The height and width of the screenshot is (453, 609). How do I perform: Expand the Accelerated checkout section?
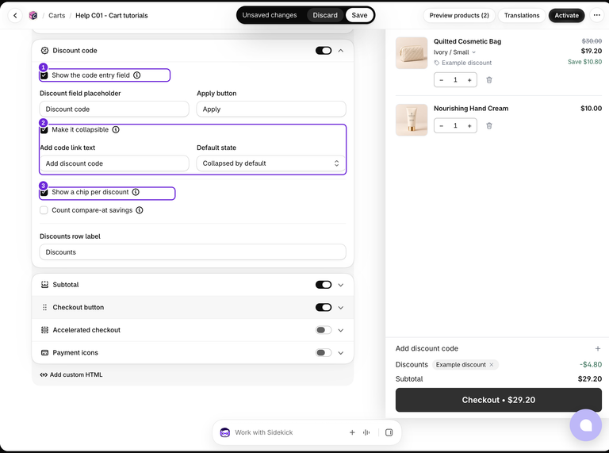pyautogui.click(x=341, y=330)
